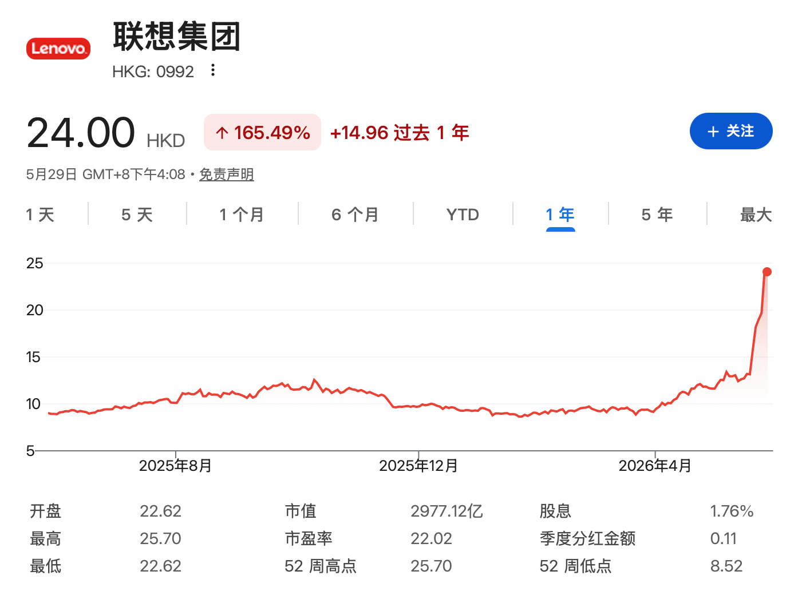Click the +14.96 过去 1 年 text
The width and height of the screenshot is (790, 595).
[x=400, y=133]
